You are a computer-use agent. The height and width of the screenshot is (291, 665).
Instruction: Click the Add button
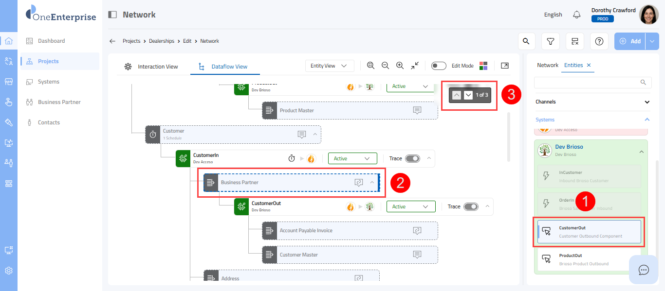(x=630, y=41)
